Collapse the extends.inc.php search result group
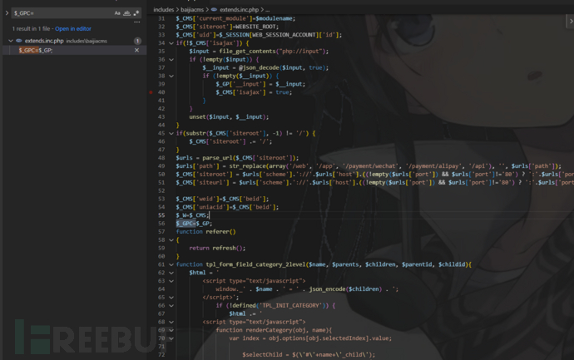Image resolution: width=574 pixels, height=360 pixels. pos(11,41)
